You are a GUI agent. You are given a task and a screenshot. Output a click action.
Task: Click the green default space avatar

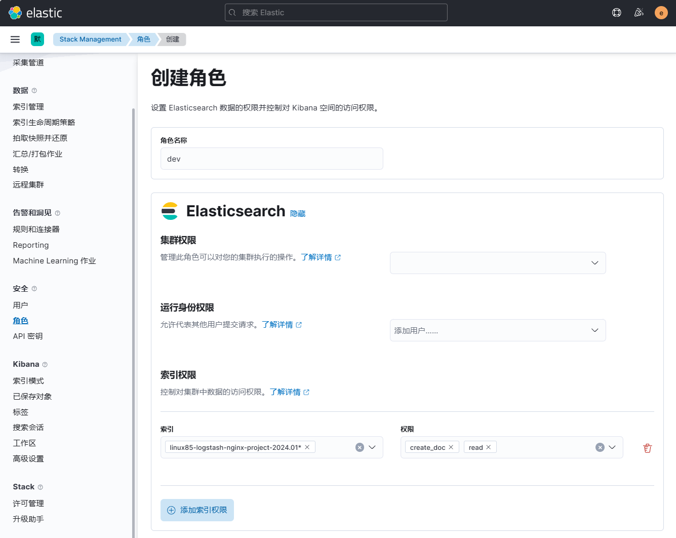tap(37, 40)
